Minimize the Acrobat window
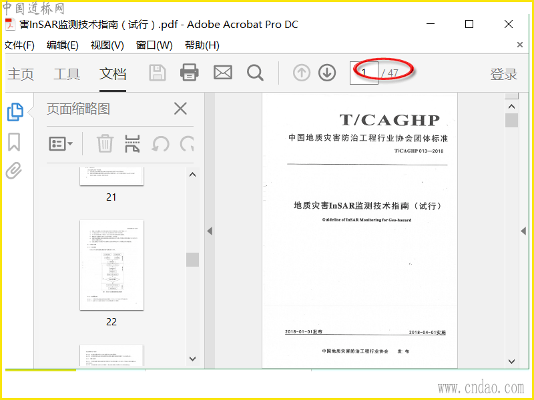 (431, 24)
